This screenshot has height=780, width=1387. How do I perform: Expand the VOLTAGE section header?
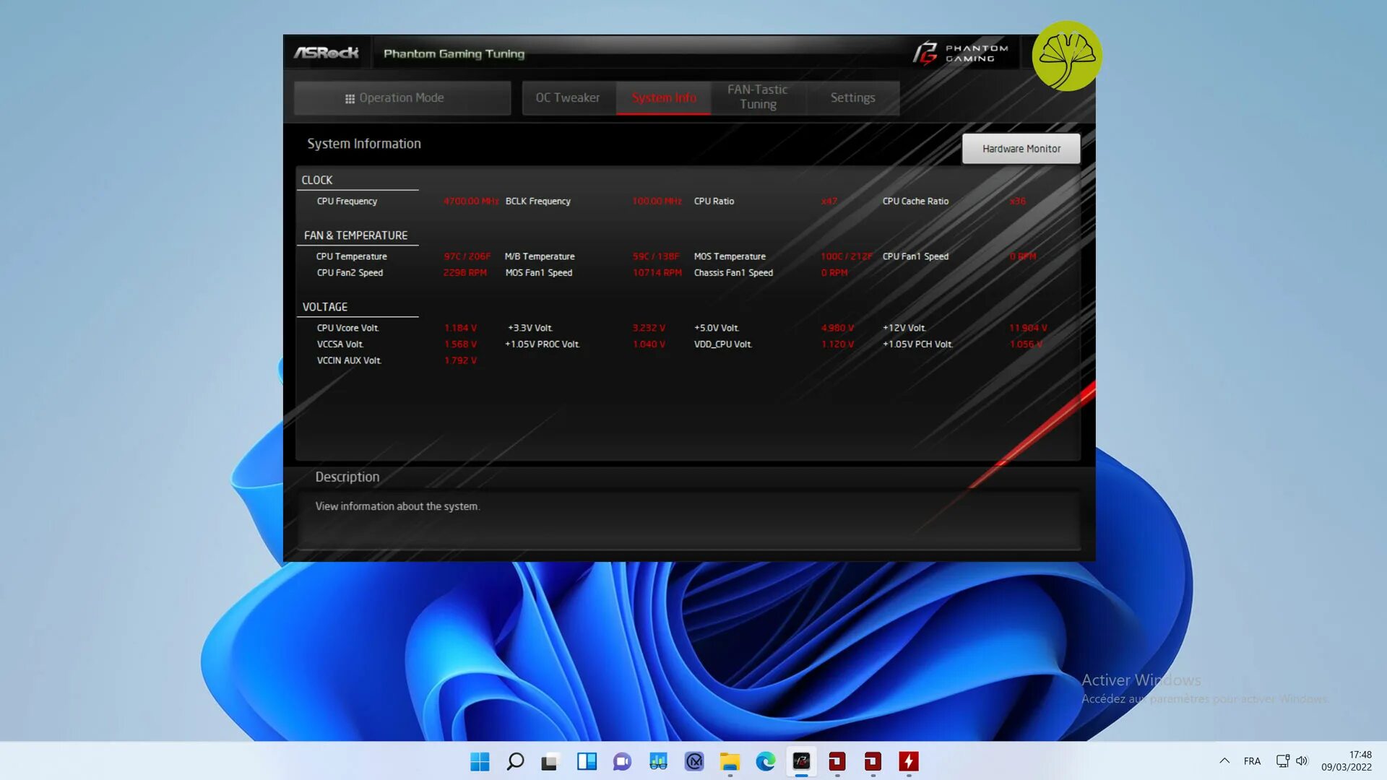pos(324,305)
